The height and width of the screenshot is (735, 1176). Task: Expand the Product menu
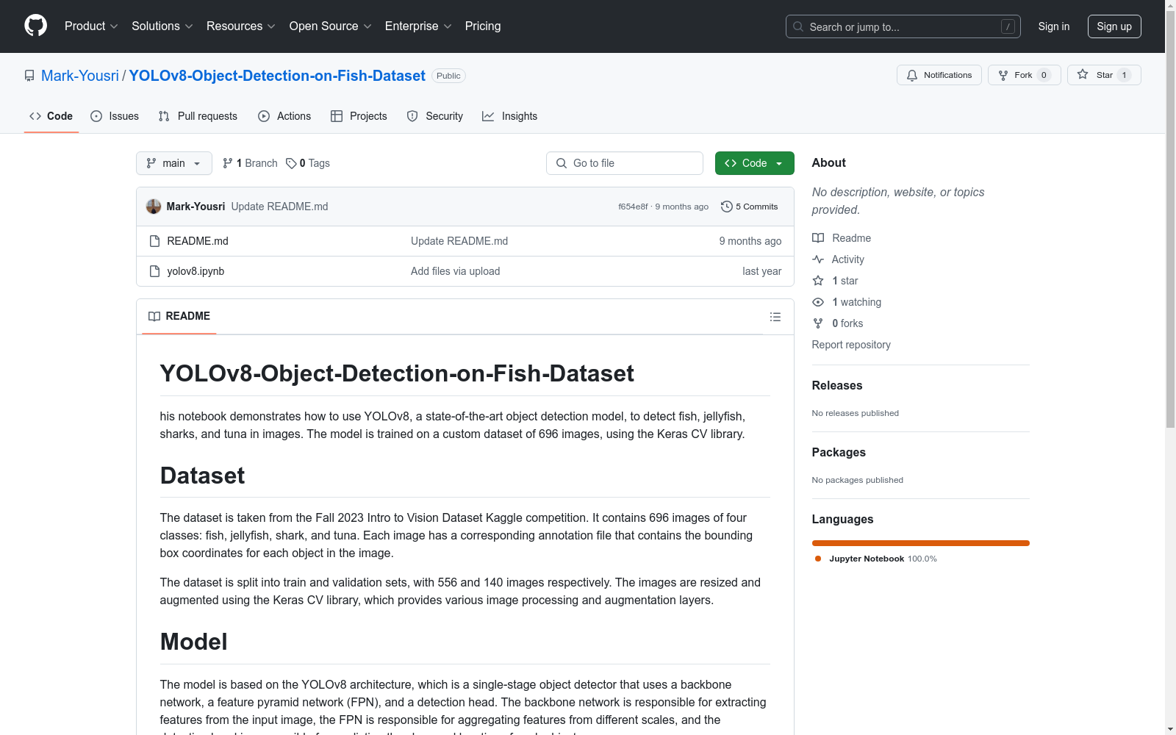coord(91,26)
